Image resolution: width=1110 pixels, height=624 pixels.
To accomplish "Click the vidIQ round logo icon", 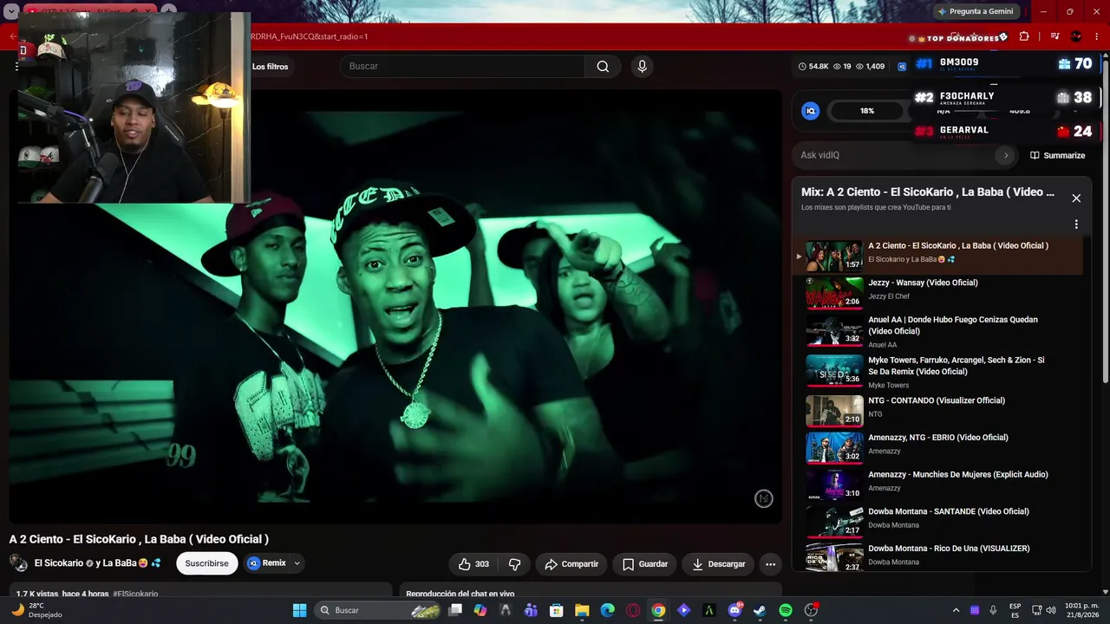I will point(810,111).
